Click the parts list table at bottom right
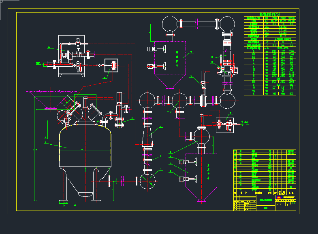318x234 pixels. click(x=265, y=170)
